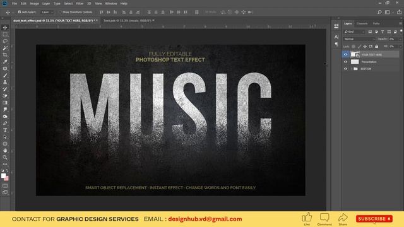Click YOUR TEXT HERE layer thumbnail

point(355,54)
